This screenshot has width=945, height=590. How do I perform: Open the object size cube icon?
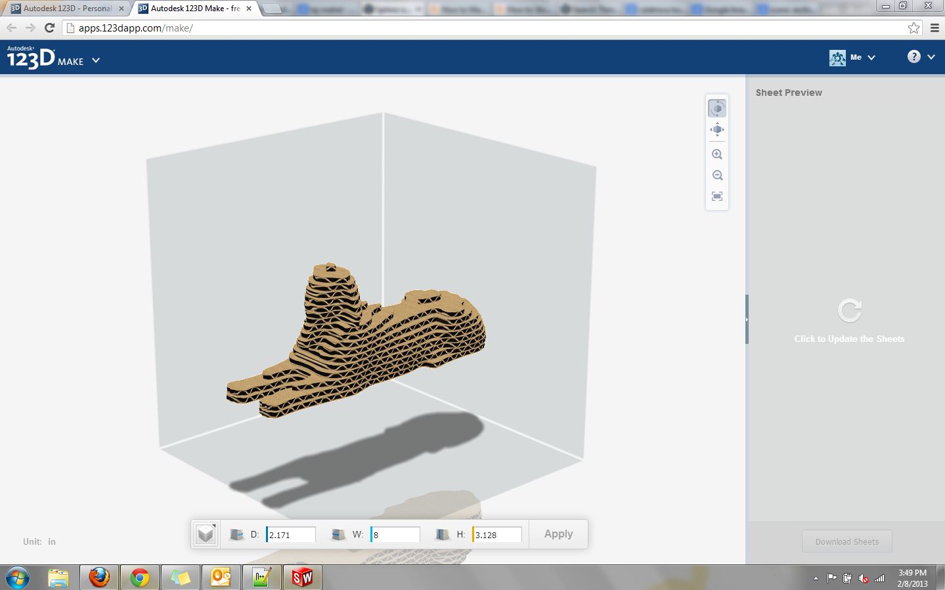click(206, 534)
